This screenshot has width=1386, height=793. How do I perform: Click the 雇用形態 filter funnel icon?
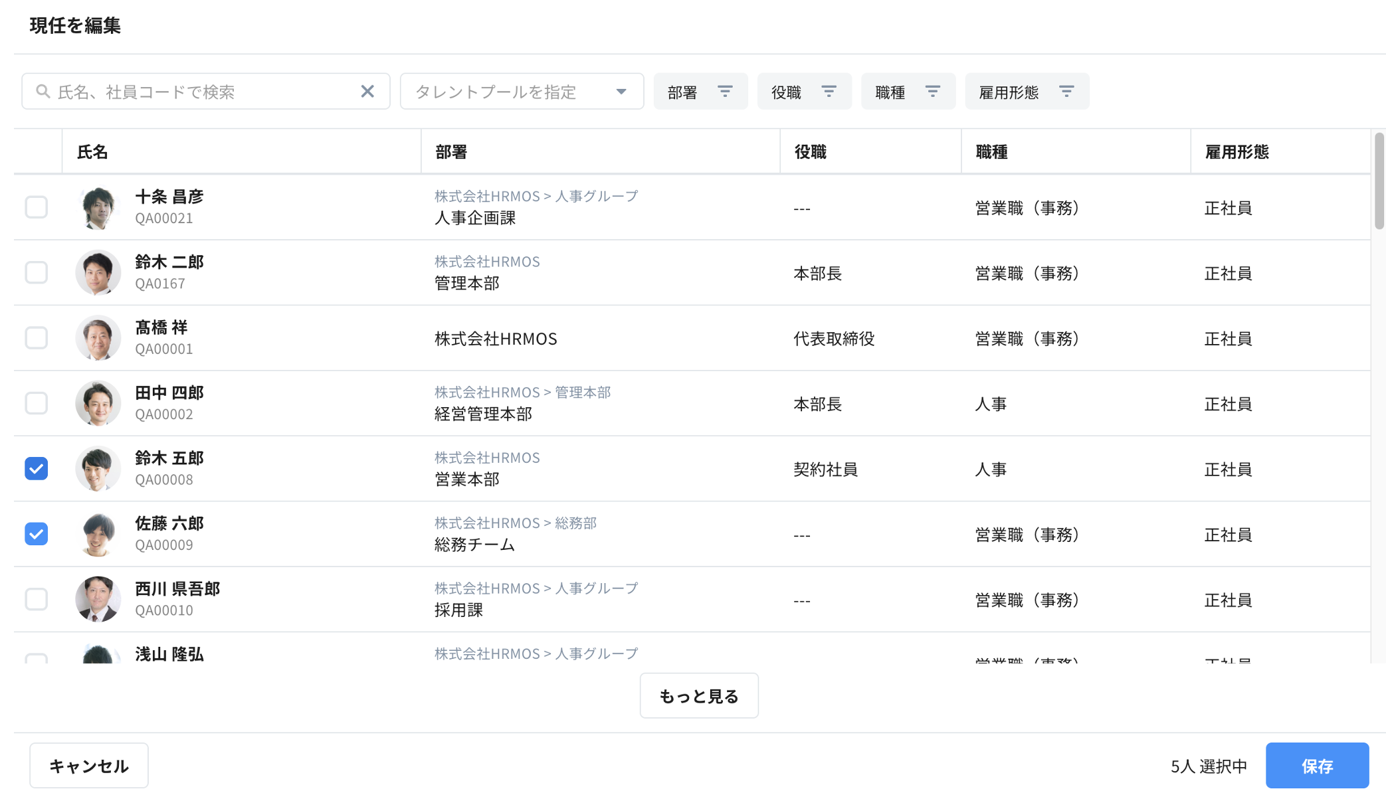[x=1066, y=91]
